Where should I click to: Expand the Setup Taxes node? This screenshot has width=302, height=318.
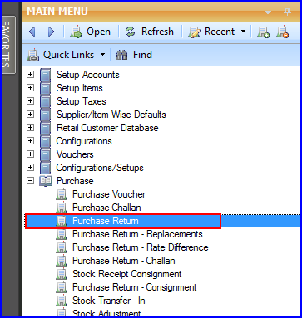point(30,101)
